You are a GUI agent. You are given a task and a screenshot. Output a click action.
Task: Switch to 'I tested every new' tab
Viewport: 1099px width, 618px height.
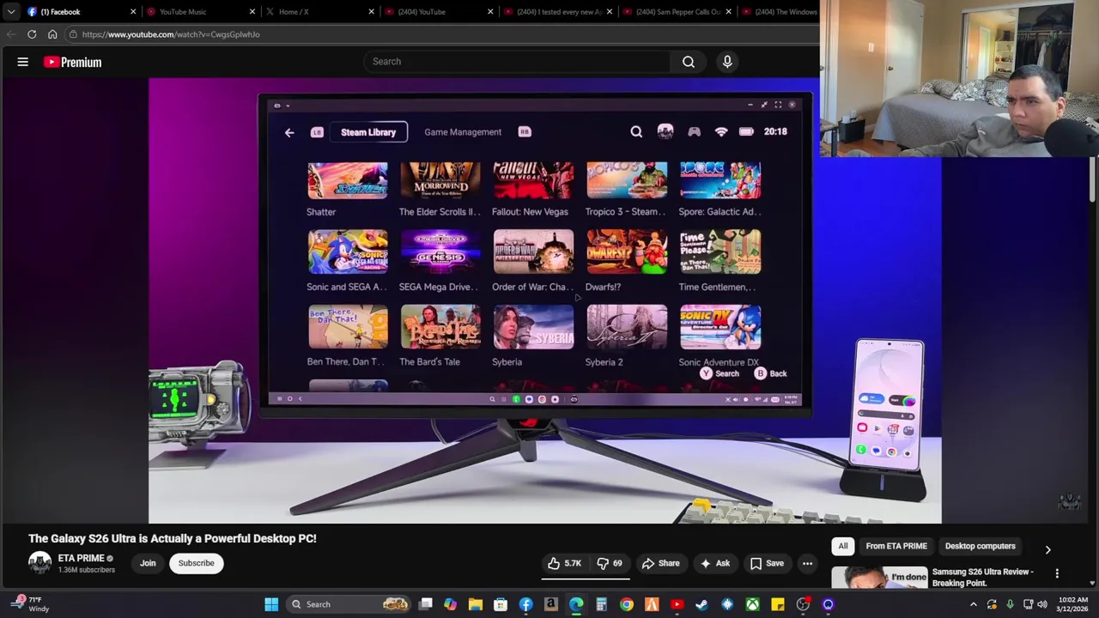(x=558, y=12)
